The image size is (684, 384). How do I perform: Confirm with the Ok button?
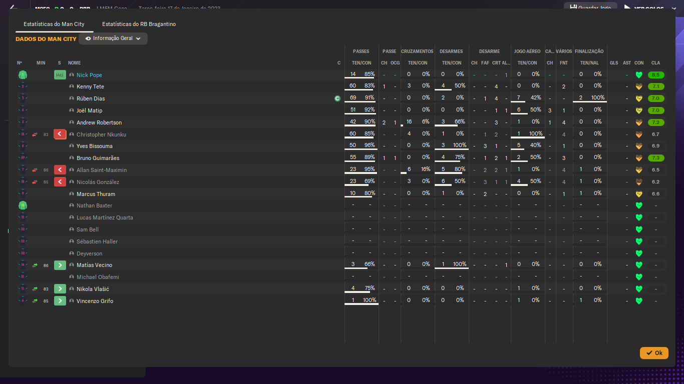coord(654,353)
